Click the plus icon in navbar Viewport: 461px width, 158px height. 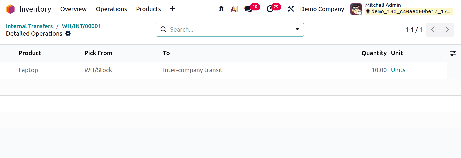click(172, 9)
